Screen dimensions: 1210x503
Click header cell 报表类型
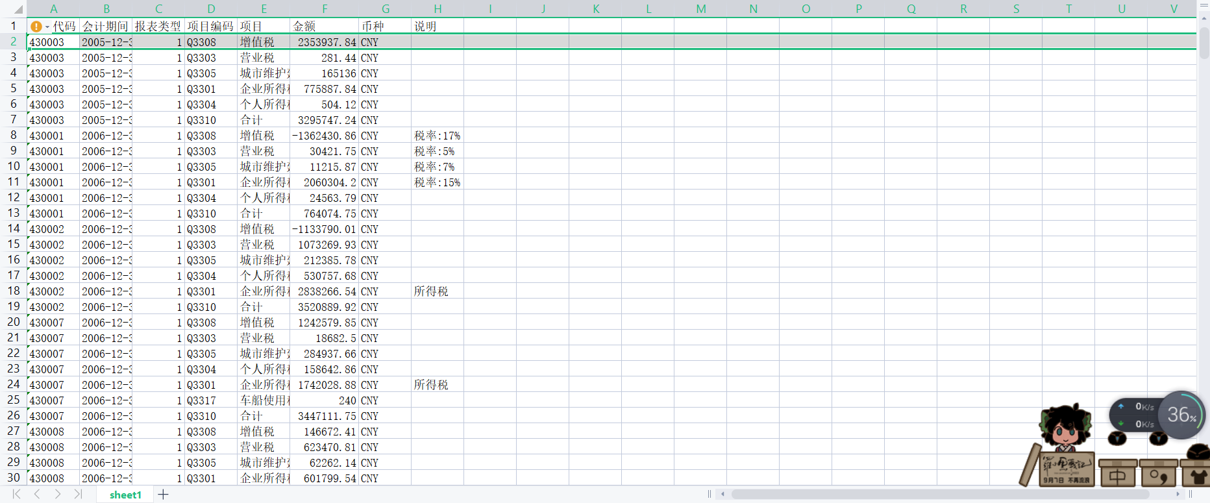158,27
